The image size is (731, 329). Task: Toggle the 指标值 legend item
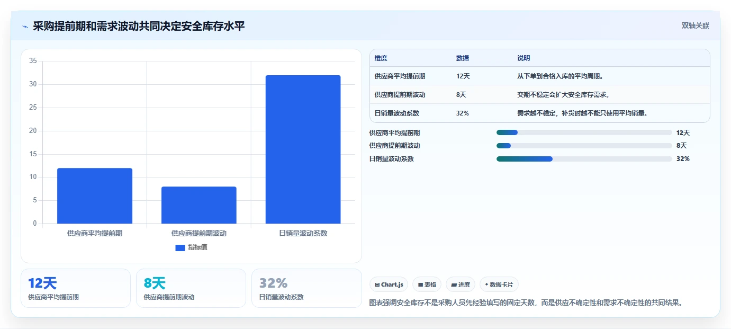(191, 247)
